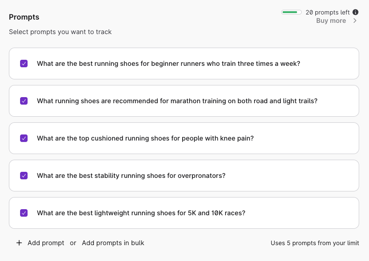Toggle the knee pain prompt checkbox
Viewport: 369px width, 261px height.
[24, 138]
